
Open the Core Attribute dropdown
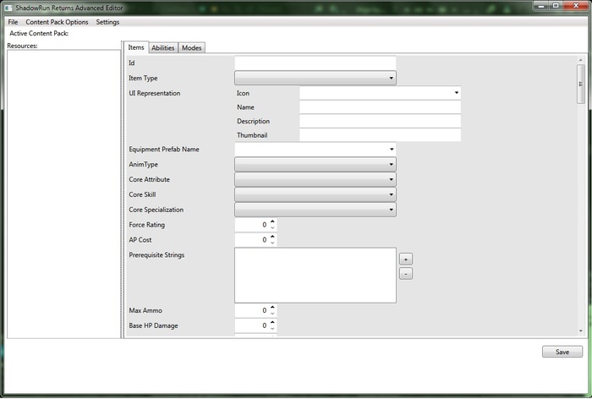315,180
